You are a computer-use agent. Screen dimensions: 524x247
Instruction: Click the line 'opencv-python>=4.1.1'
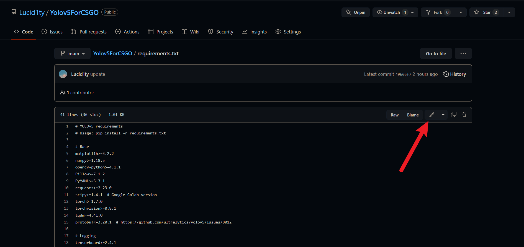click(x=98, y=167)
